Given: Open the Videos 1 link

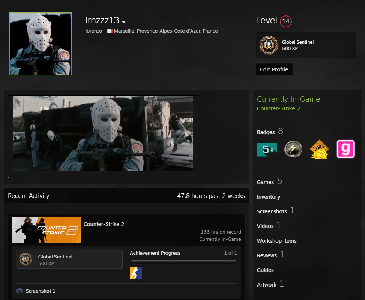Looking at the screenshot, I should click(x=269, y=225).
